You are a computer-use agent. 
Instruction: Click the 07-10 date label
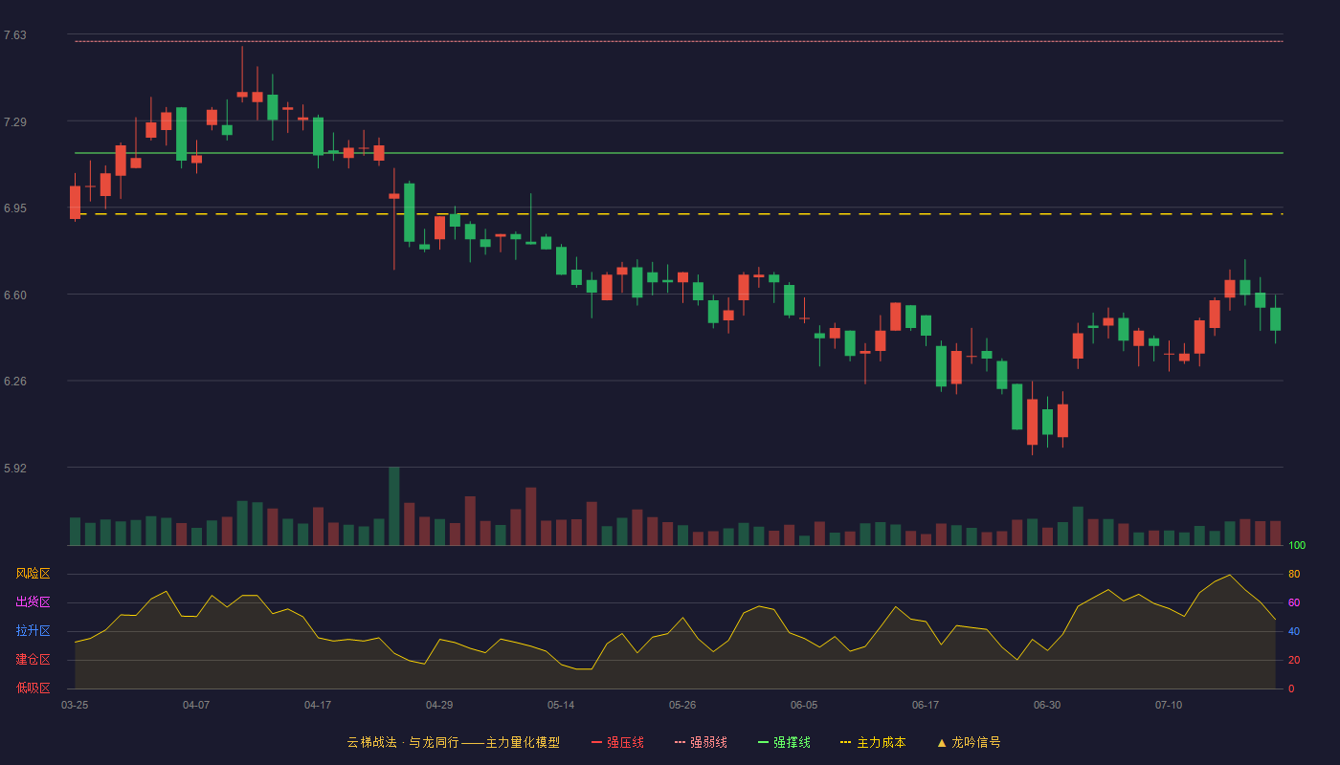coord(1169,705)
